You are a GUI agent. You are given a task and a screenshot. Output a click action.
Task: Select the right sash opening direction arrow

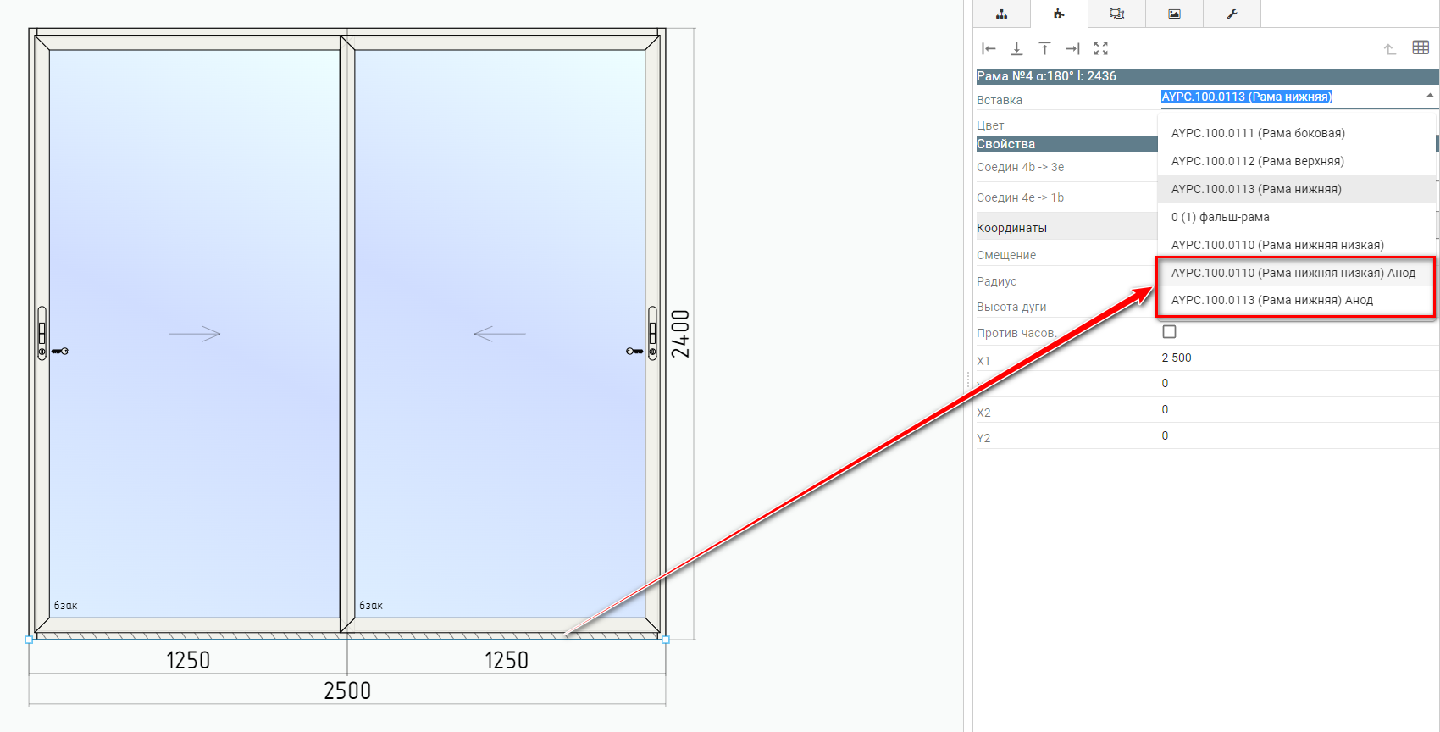[x=500, y=334]
